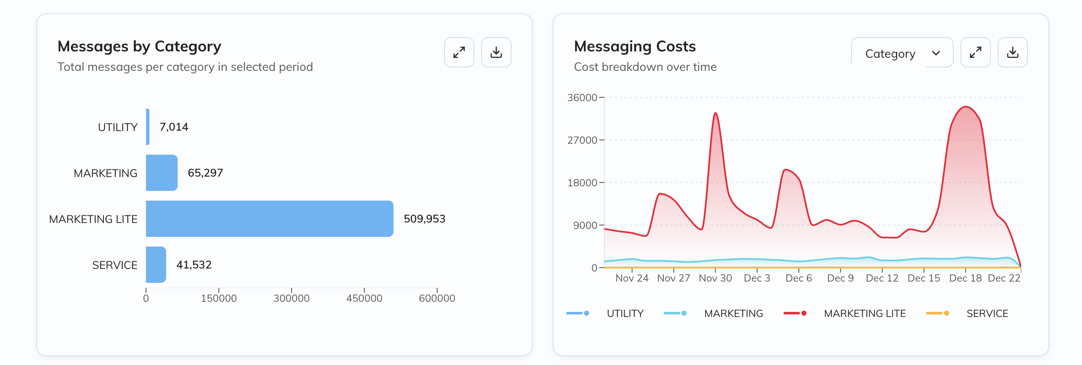The height and width of the screenshot is (365, 1082).
Task: Expand the Messages by Category chart
Action: click(x=459, y=52)
